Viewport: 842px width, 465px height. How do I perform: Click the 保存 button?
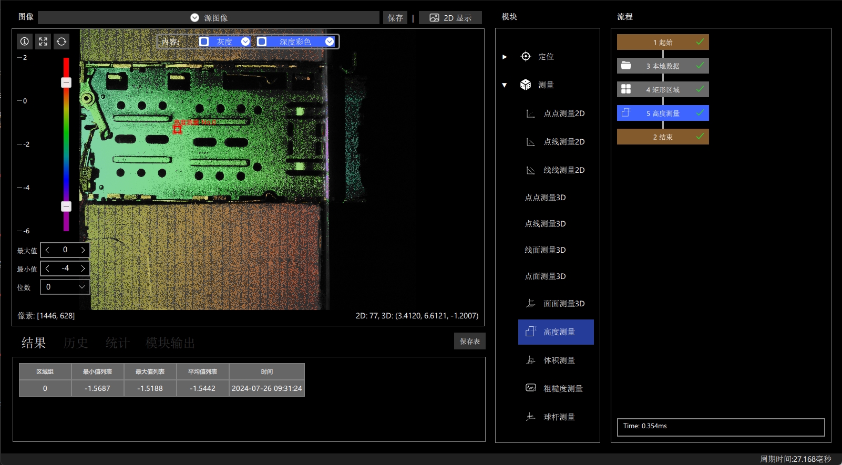395,18
